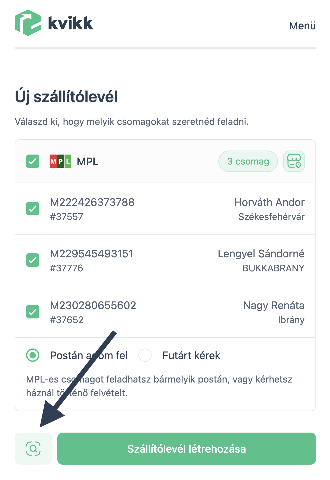Open the Menü navigation
The image size is (330, 480).
point(302,26)
